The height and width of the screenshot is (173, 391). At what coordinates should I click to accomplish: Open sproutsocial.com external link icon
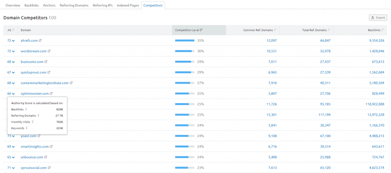(x=49, y=168)
